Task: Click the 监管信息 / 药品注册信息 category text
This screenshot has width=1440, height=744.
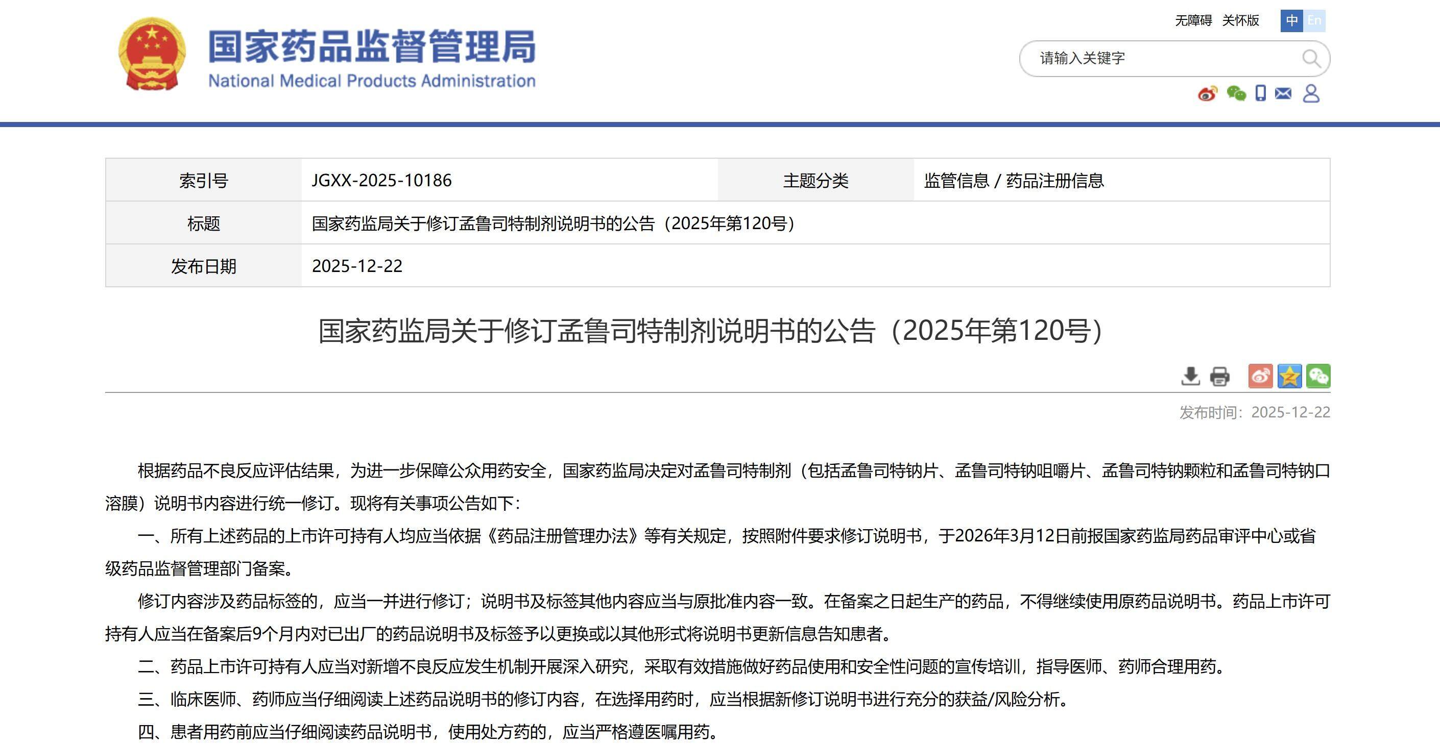Action: tap(1014, 181)
